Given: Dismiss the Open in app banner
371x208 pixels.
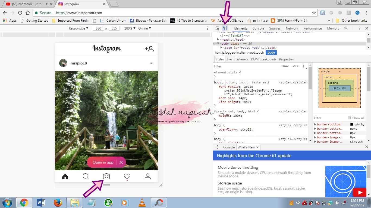Looking at the screenshot, I should coord(121,162).
